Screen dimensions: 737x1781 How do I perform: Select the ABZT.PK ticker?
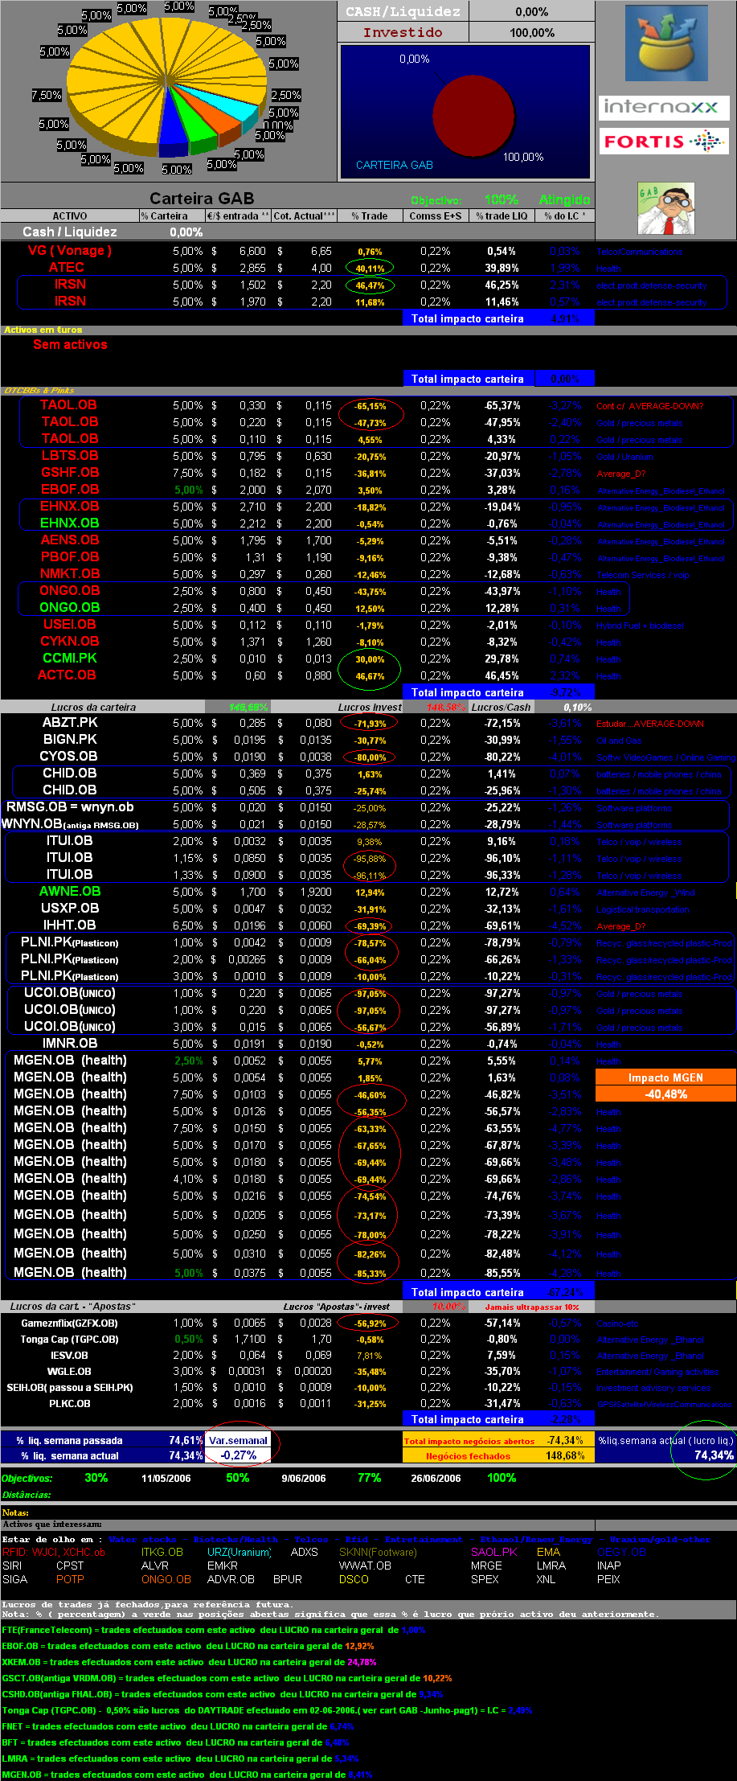pyautogui.click(x=70, y=722)
